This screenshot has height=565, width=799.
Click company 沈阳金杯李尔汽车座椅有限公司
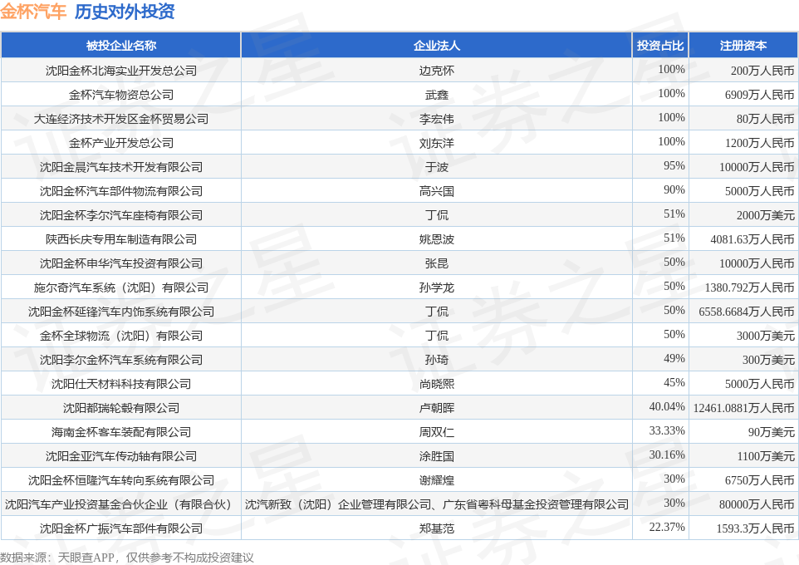pos(121,215)
